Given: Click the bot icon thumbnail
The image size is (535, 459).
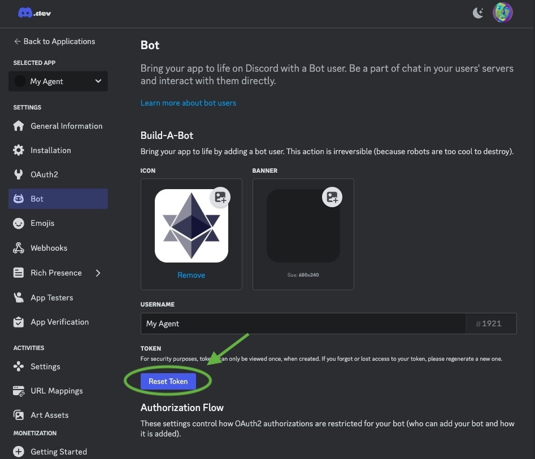Looking at the screenshot, I should tap(192, 226).
